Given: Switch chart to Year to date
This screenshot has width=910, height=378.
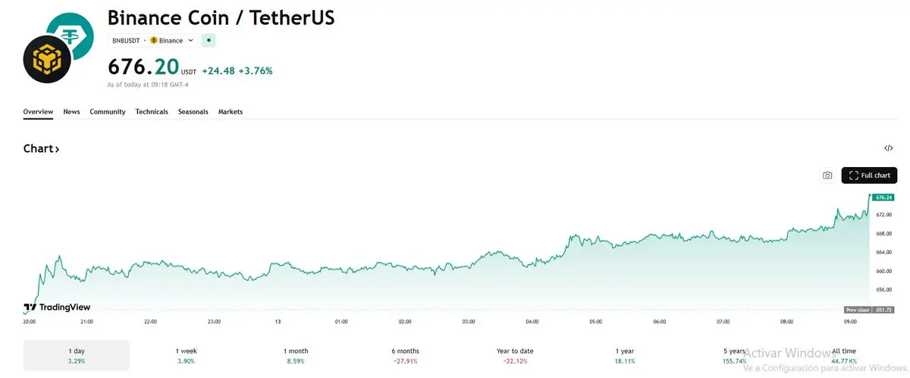Looking at the screenshot, I should [515, 355].
